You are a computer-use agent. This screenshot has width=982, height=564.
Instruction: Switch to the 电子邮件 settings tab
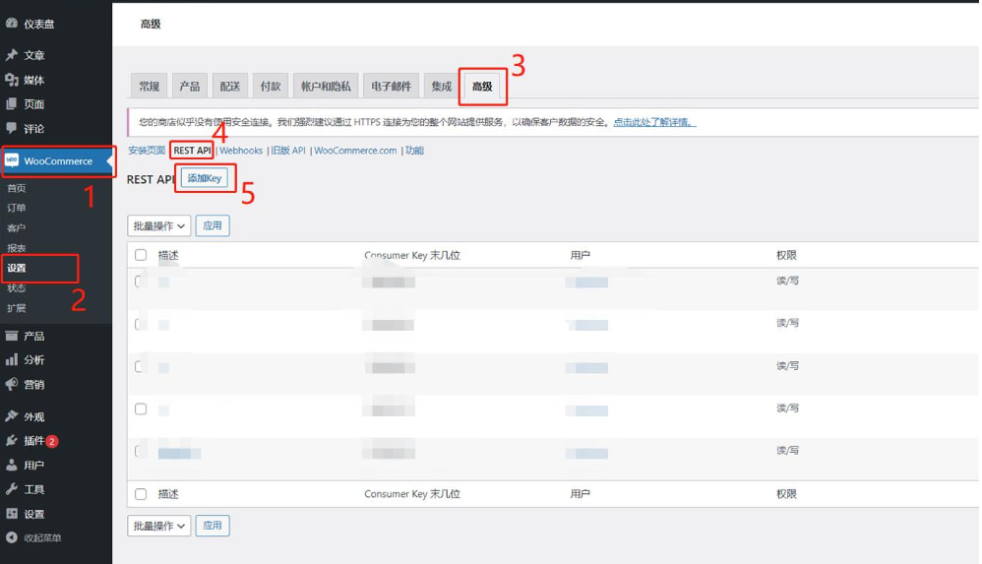[x=391, y=87]
